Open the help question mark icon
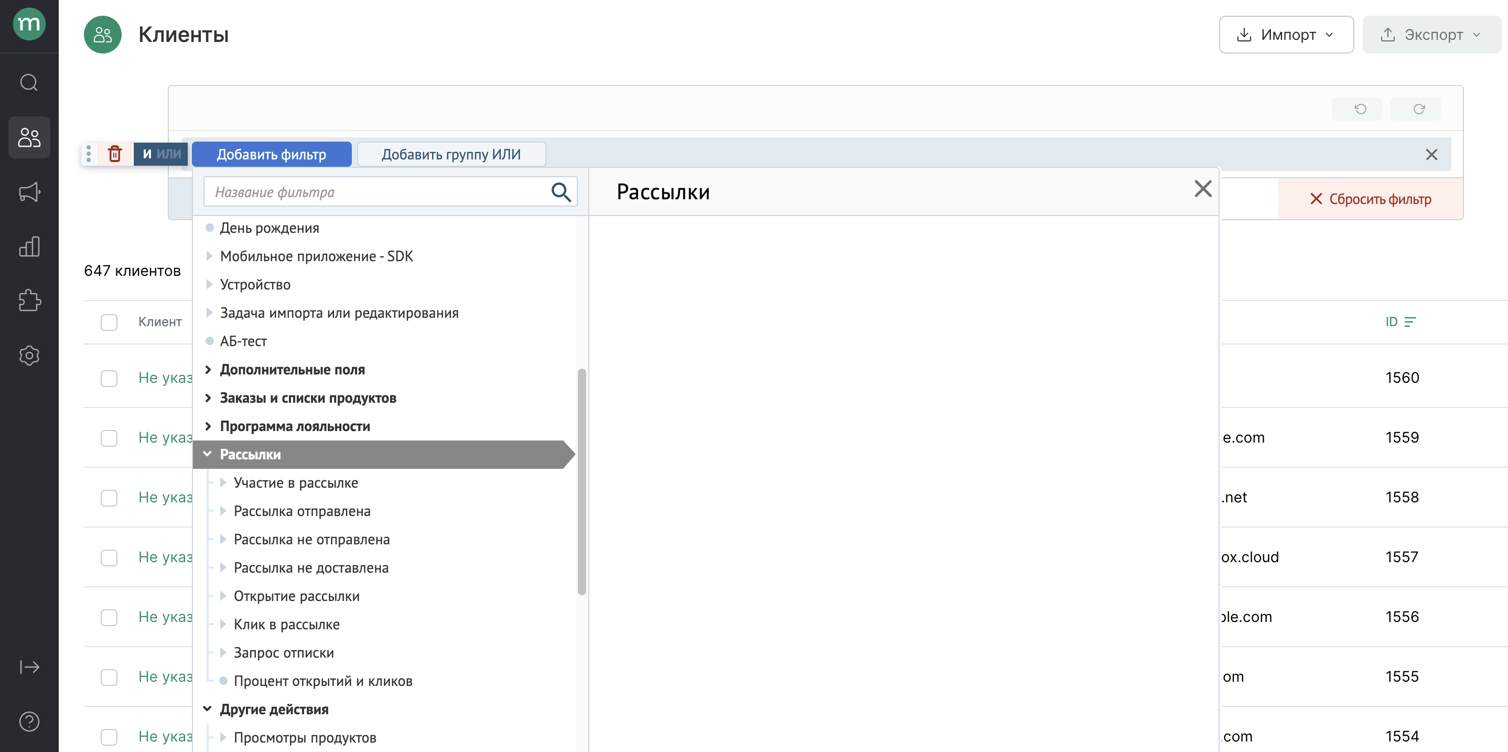The width and height of the screenshot is (1508, 752). (x=29, y=722)
